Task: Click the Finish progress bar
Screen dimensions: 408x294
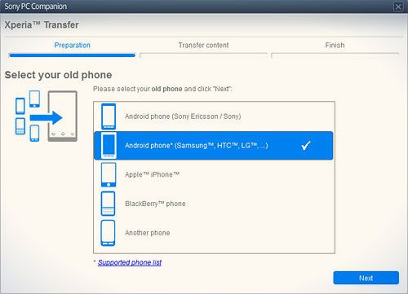Action: tap(335, 55)
